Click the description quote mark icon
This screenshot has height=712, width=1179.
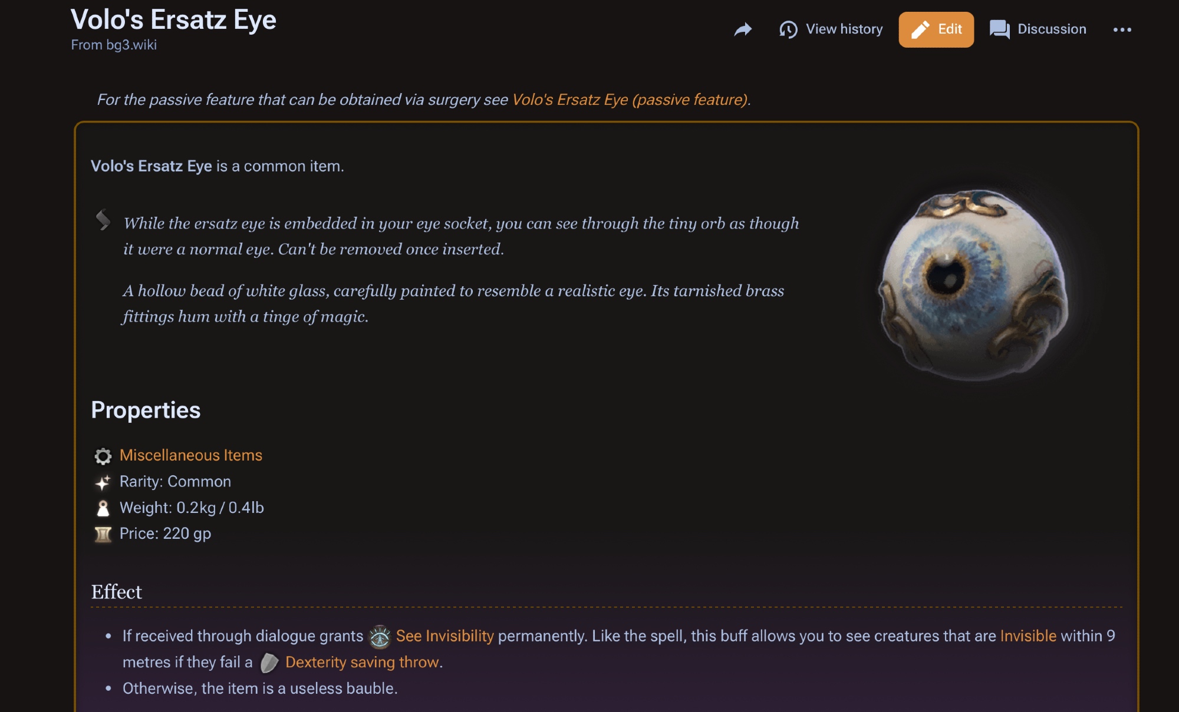point(103,220)
